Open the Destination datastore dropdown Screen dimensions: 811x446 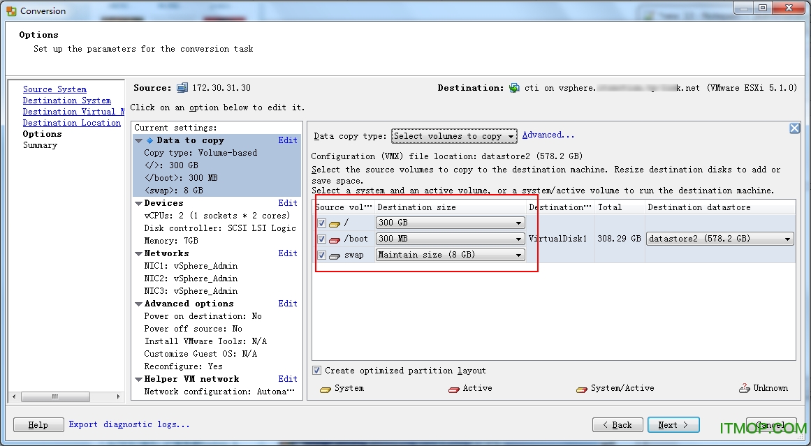(x=720, y=239)
